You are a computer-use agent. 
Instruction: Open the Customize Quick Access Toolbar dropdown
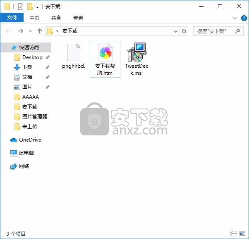point(37,7)
